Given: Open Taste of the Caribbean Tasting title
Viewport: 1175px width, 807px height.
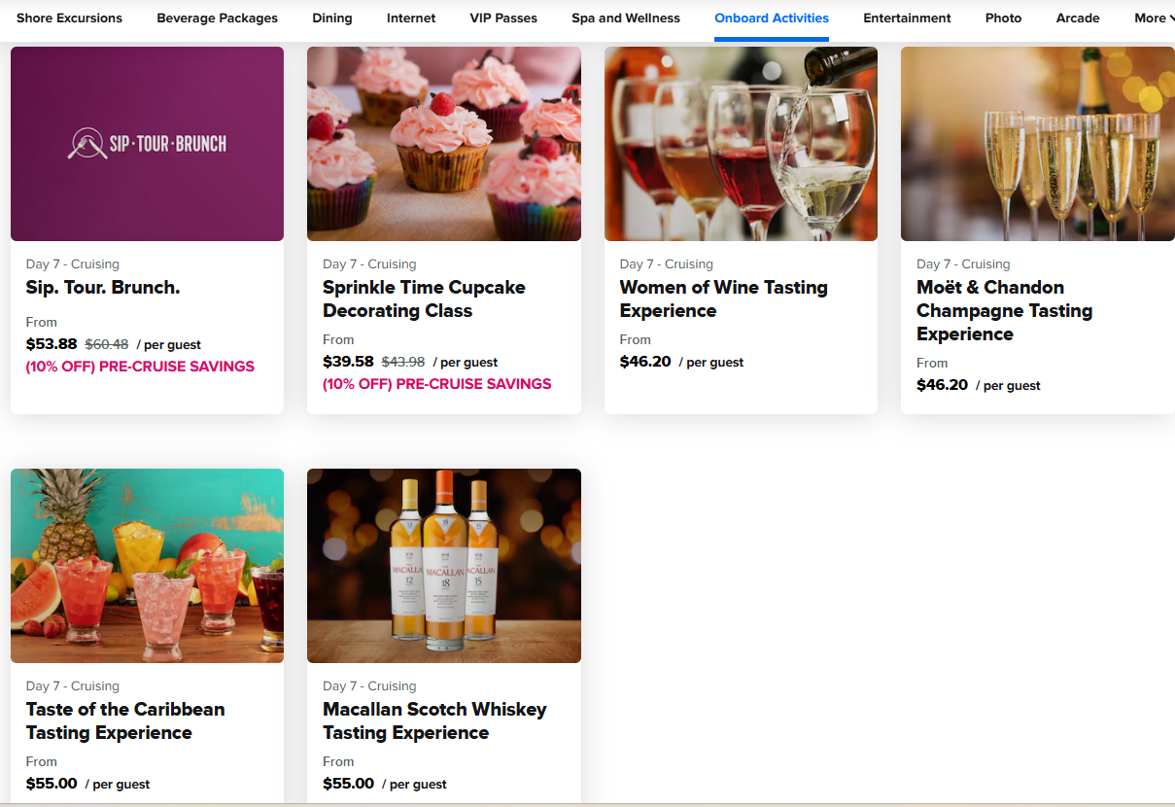Looking at the screenshot, I should [125, 721].
